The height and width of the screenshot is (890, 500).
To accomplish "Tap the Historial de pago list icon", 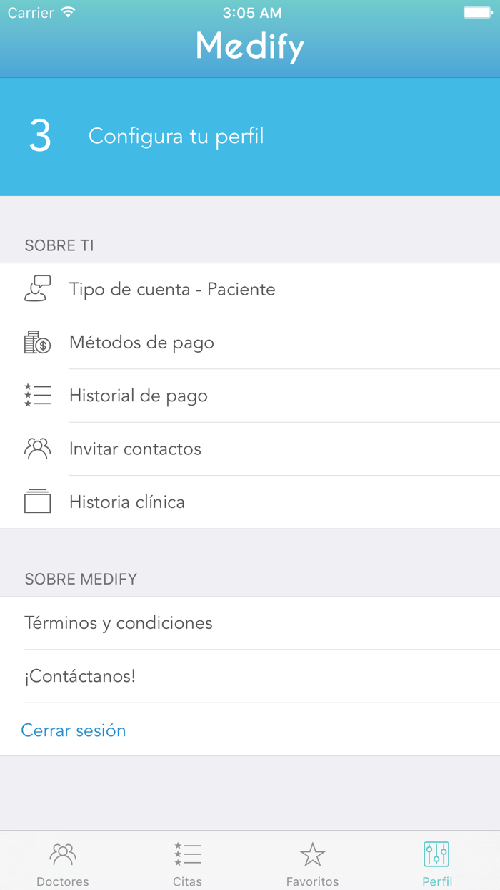I will pyautogui.click(x=38, y=395).
